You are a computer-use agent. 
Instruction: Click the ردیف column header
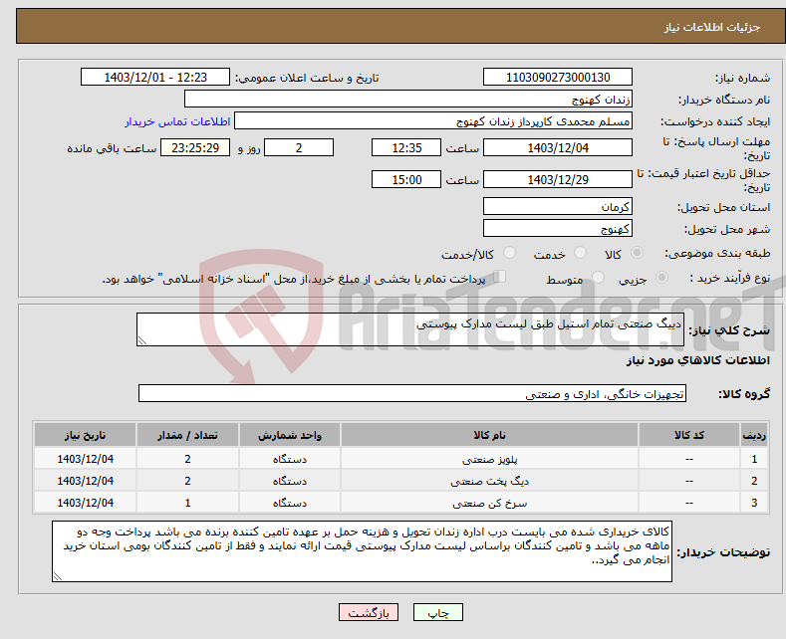754,435
